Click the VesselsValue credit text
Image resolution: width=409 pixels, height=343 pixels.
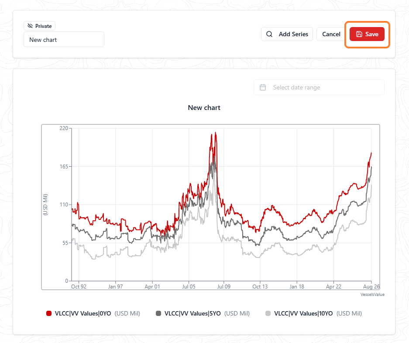[372, 295]
